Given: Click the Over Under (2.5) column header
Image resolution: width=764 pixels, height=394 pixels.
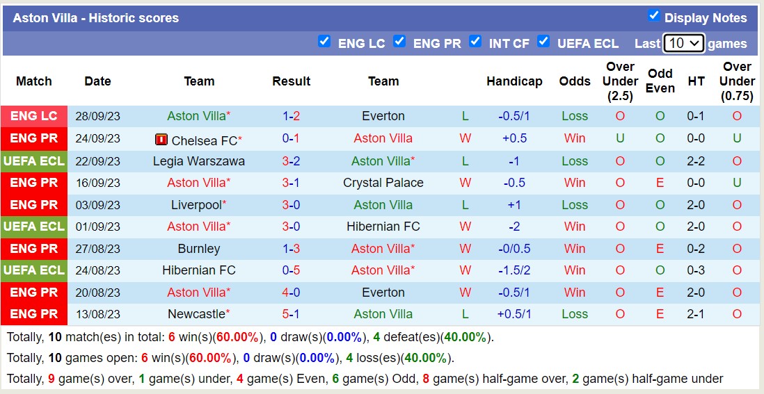Looking at the screenshot, I should [620, 81].
